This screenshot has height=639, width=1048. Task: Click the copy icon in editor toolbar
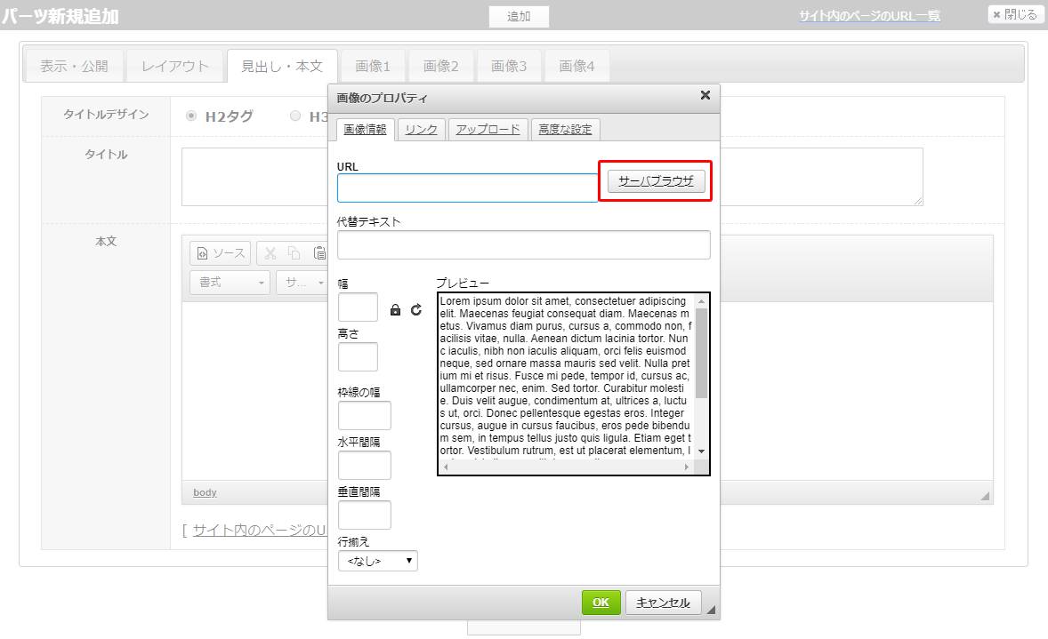point(294,253)
